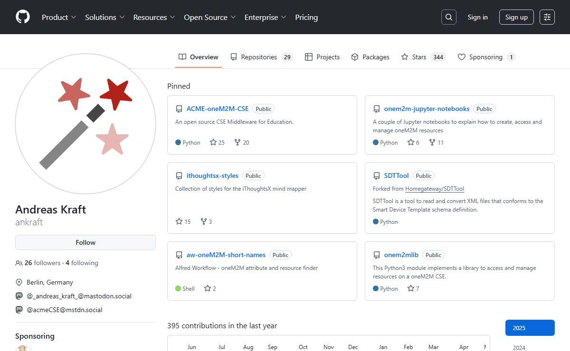Switch to the Projects tab

tap(323, 57)
